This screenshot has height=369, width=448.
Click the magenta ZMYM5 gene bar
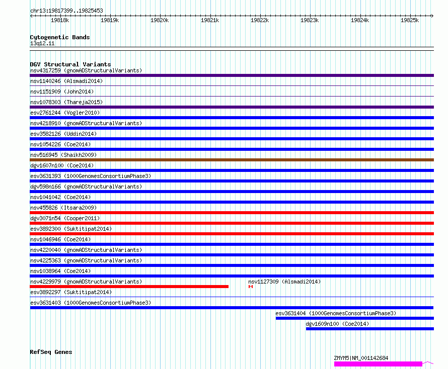[x=379, y=364]
